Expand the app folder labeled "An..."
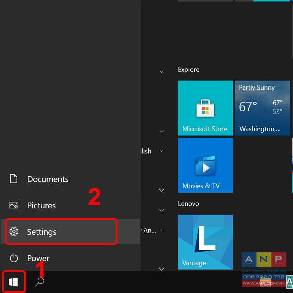Image resolution: width=293 pixels, height=293 pixels. click(x=162, y=230)
